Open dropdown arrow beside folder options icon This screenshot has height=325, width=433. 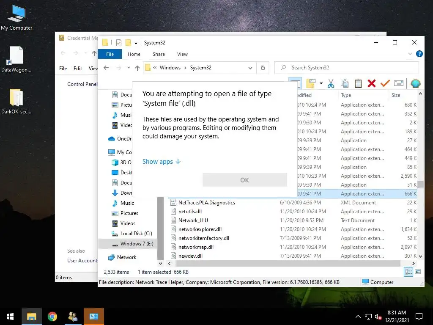pos(321,83)
